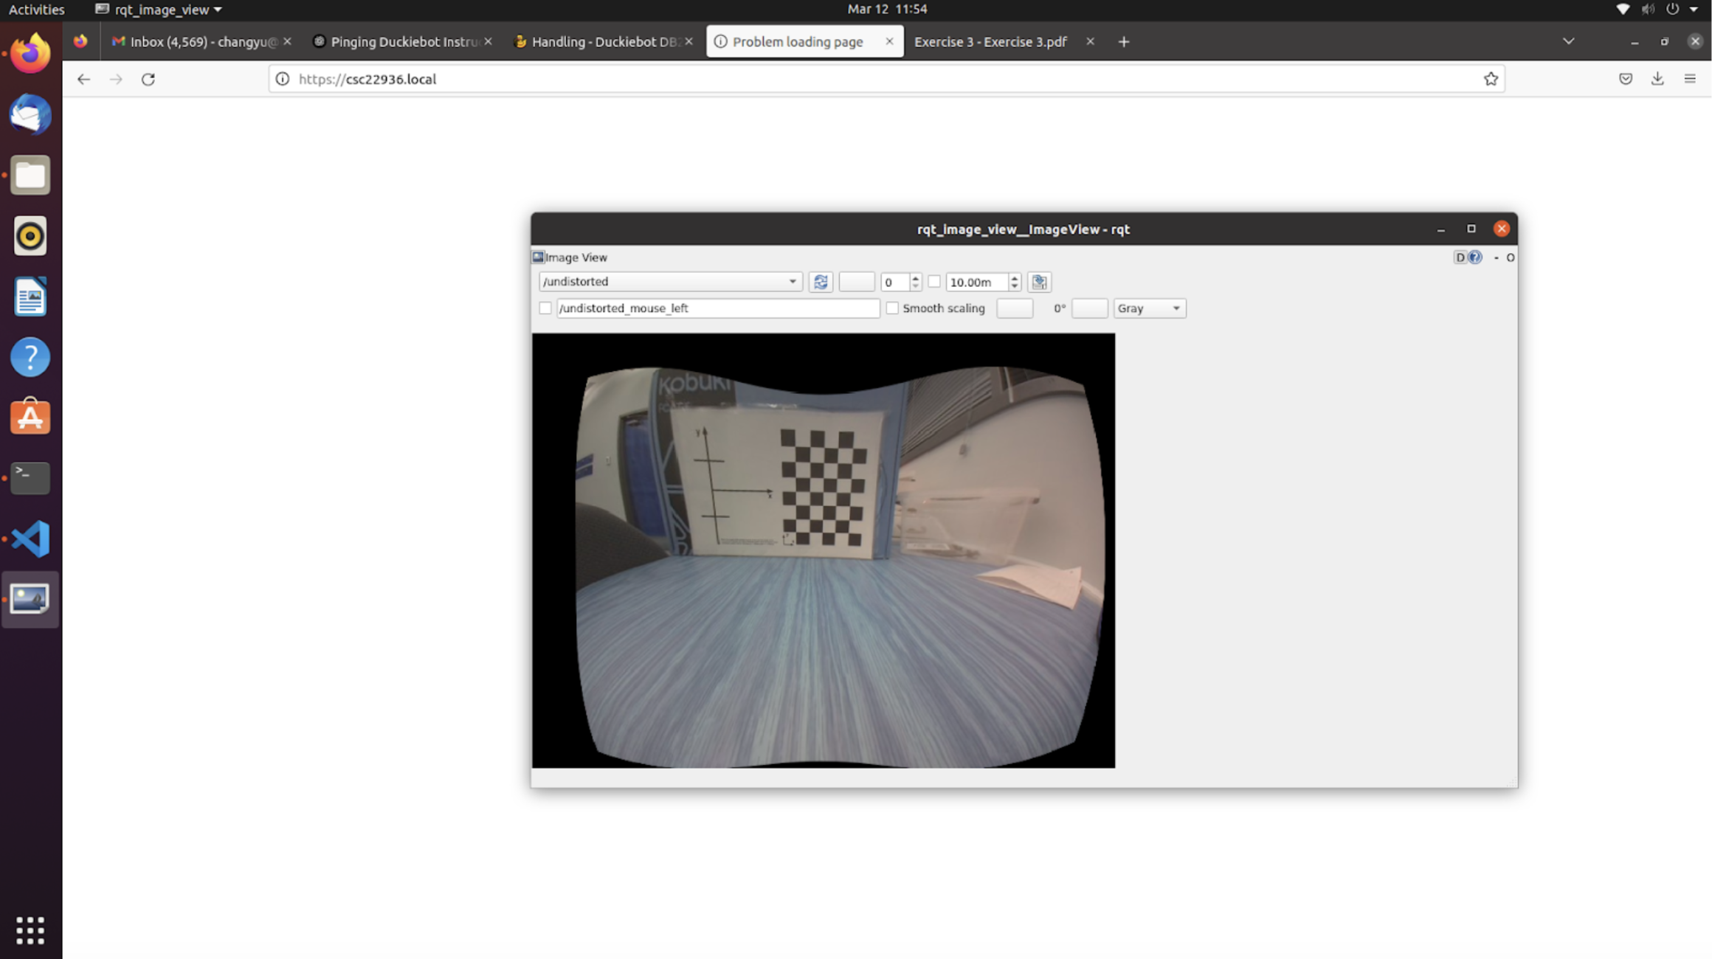The width and height of the screenshot is (1712, 959).
Task: Open the Gray color scheme dropdown
Action: (1149, 308)
